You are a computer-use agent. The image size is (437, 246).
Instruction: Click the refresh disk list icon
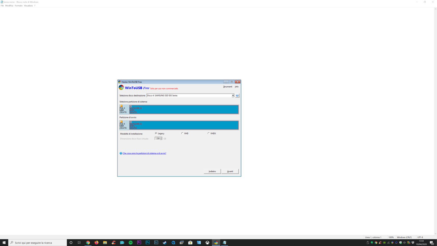tap(237, 96)
